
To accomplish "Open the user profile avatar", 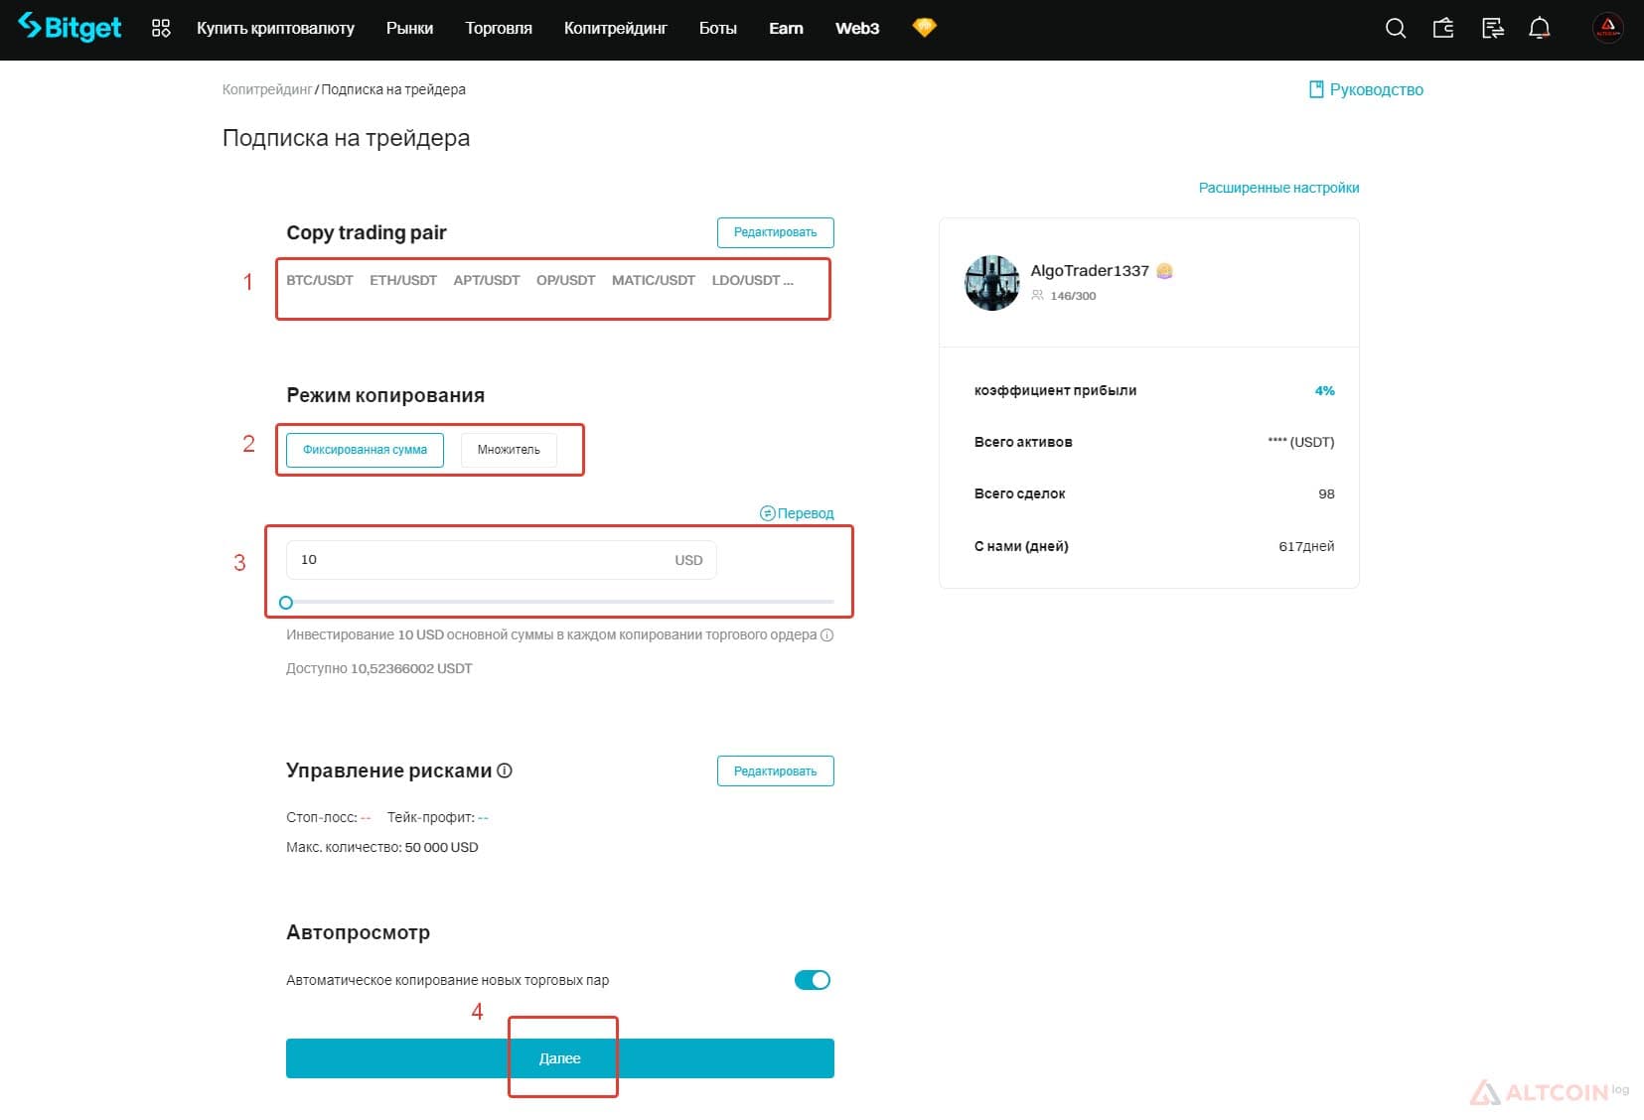I will 1607,28.
